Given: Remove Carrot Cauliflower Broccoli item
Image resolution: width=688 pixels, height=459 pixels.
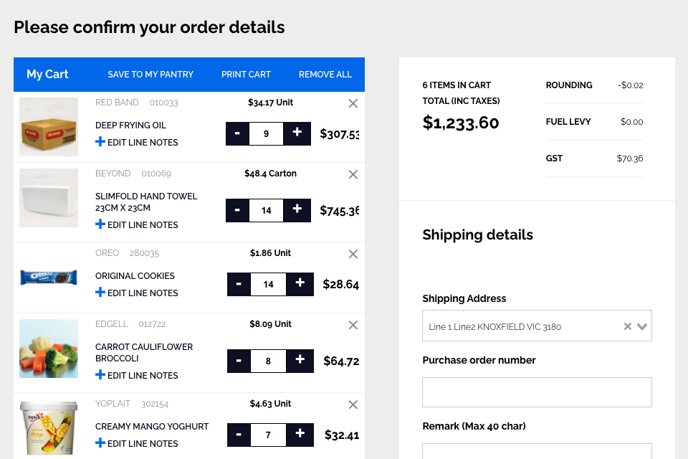Looking at the screenshot, I should click(x=353, y=325).
